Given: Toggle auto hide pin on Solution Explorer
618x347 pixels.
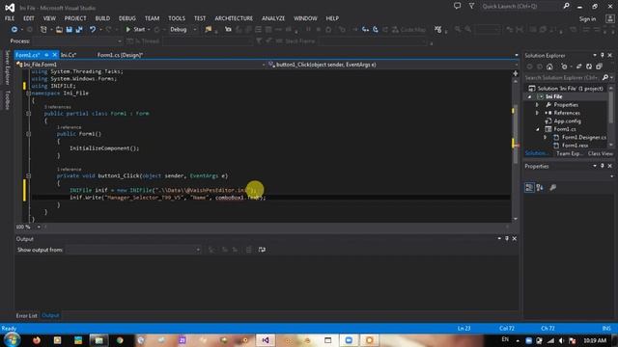Looking at the screenshot, I should 603,56.
